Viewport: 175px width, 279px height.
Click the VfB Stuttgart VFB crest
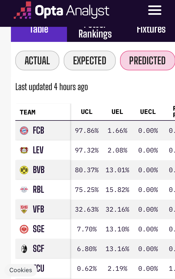point(24,209)
